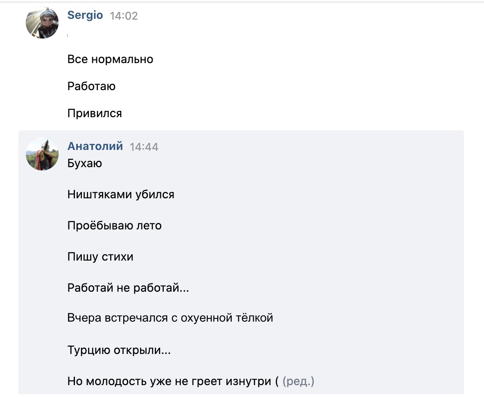The height and width of the screenshot is (397, 484).
Task: Click the Sergio sender name
Action: pyautogui.click(x=85, y=16)
